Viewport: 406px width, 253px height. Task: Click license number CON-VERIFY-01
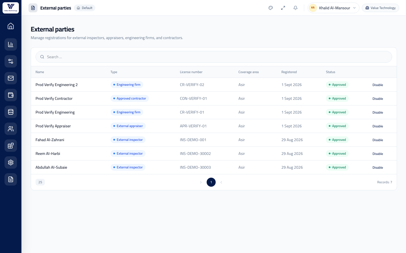[193, 98]
